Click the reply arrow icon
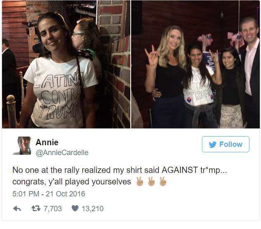Viewport: 261px width, 229px height. 17,208
